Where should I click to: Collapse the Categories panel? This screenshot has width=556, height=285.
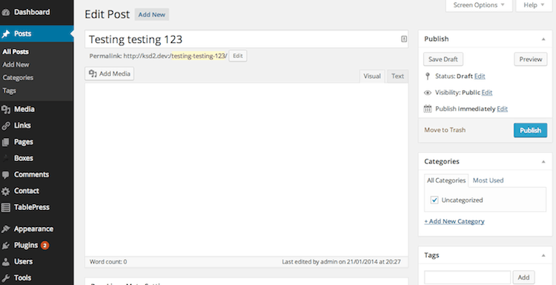point(543,162)
